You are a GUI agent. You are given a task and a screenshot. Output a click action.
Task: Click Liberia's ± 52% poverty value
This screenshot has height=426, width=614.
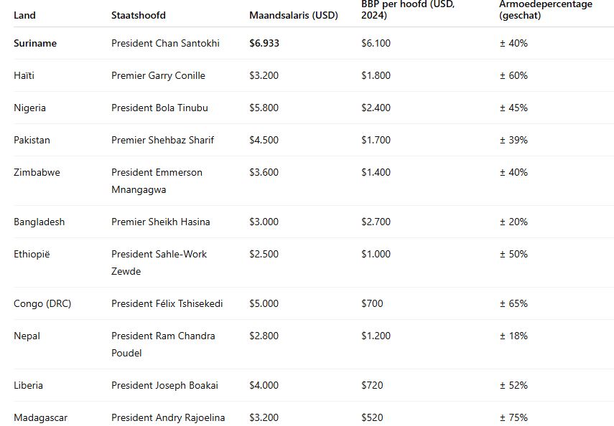(x=513, y=385)
